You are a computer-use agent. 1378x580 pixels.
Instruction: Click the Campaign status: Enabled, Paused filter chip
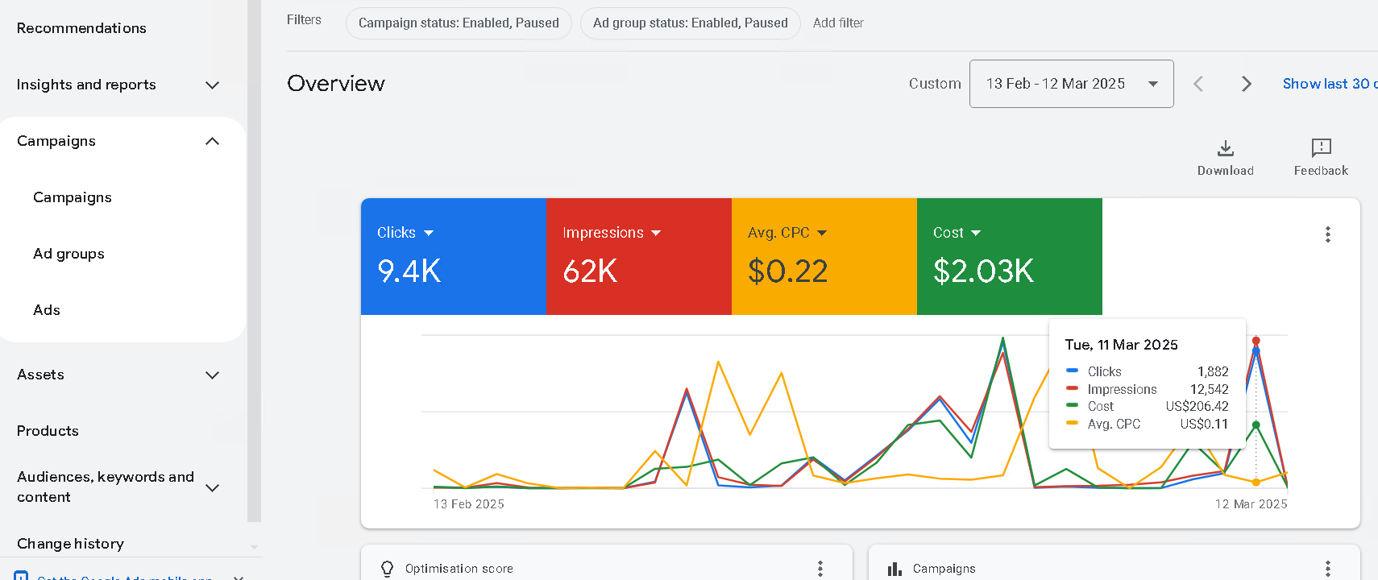[x=459, y=23]
